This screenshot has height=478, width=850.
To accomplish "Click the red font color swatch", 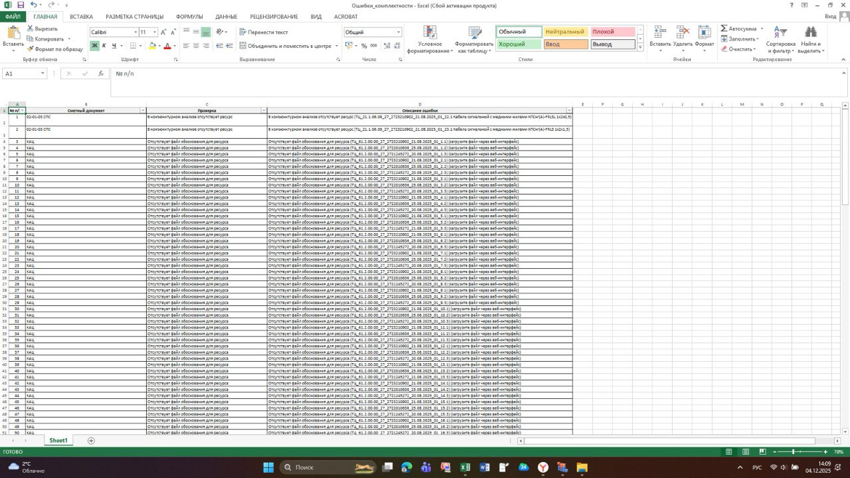I will 166,46.
